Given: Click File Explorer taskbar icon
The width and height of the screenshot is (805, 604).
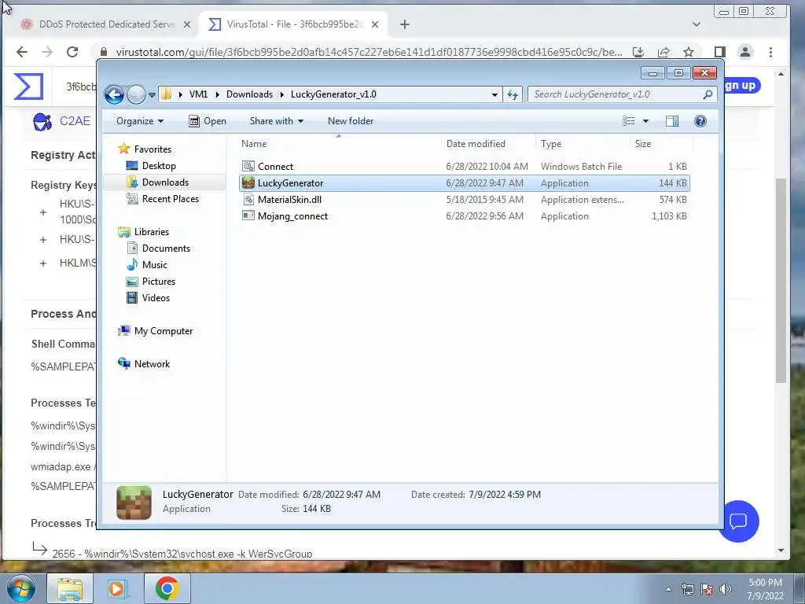Looking at the screenshot, I should (x=70, y=588).
